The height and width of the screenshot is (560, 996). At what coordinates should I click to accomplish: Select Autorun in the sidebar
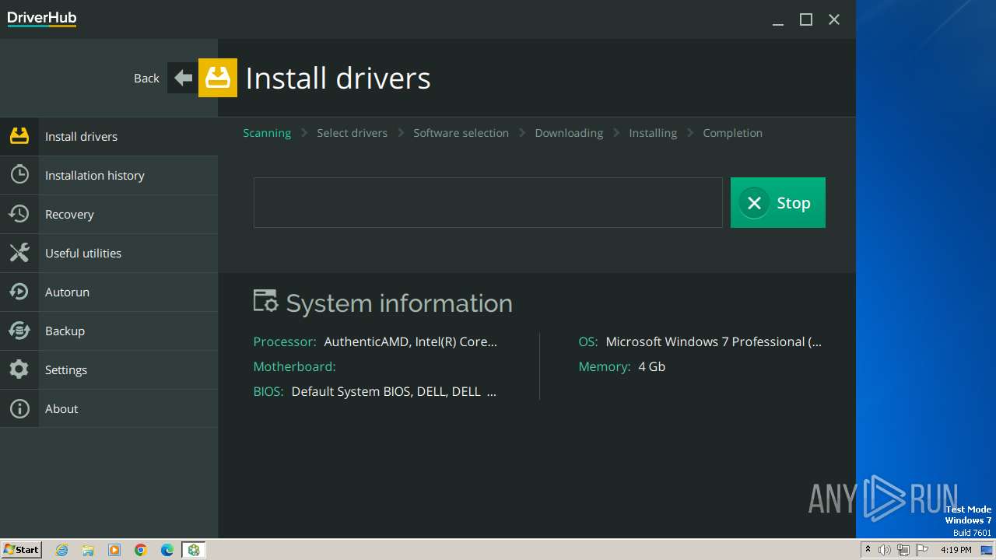(109, 292)
